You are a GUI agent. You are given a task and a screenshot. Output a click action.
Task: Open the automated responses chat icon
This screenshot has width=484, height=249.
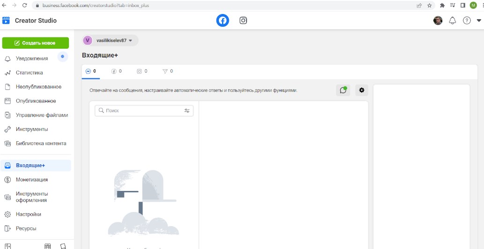[x=343, y=90]
